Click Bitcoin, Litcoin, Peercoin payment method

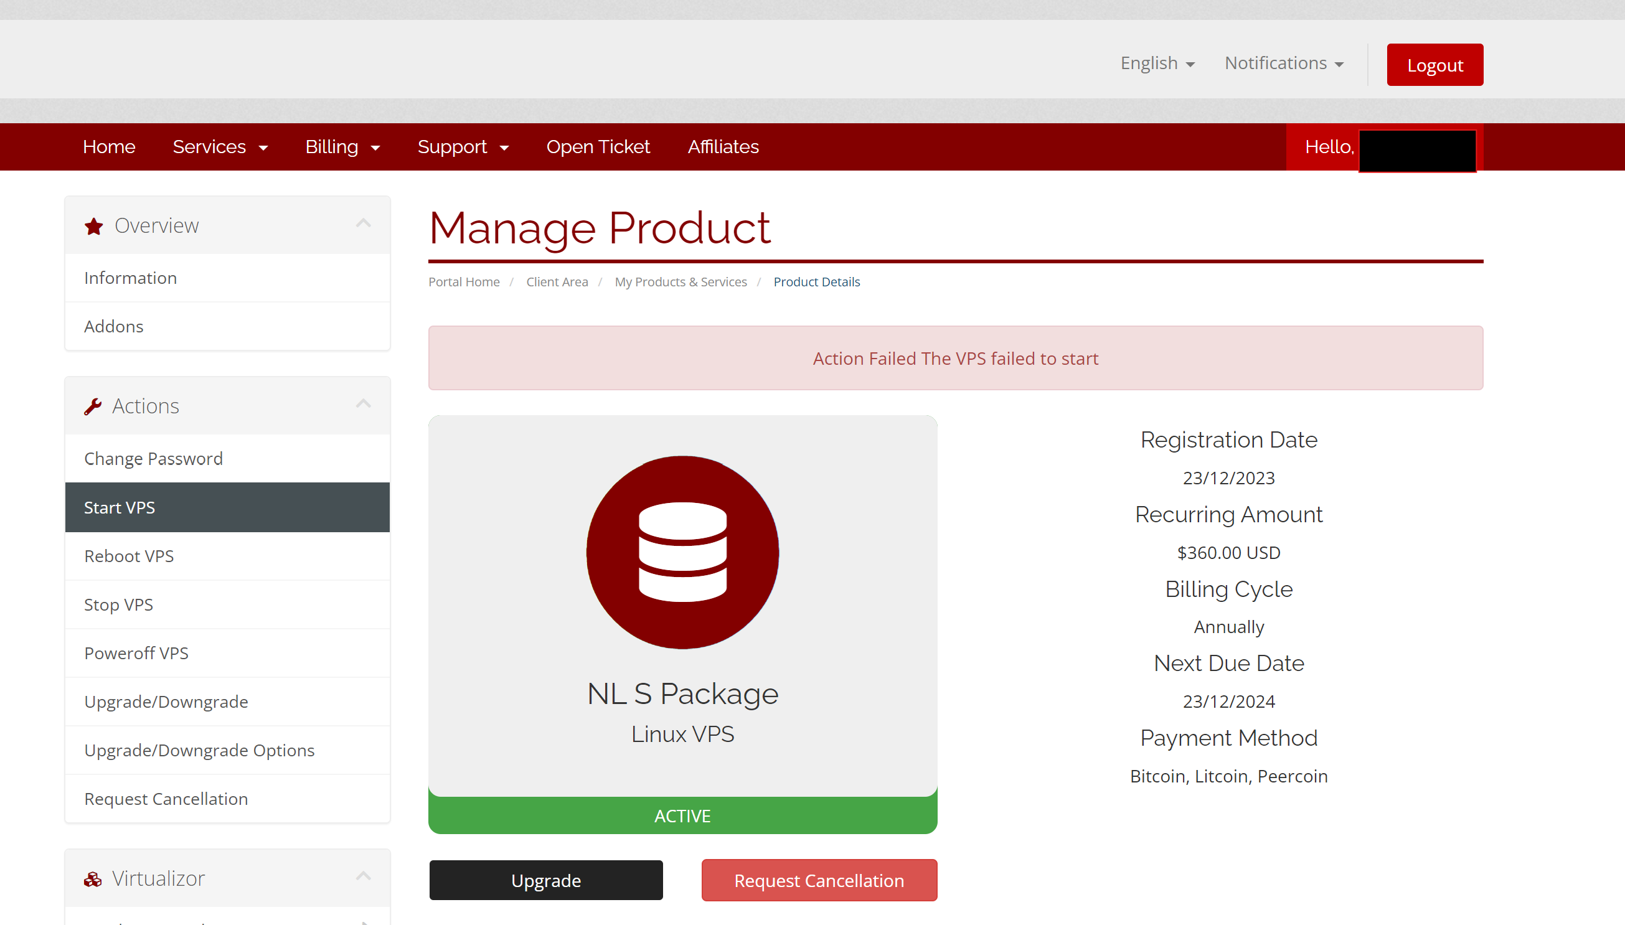pyautogui.click(x=1228, y=777)
